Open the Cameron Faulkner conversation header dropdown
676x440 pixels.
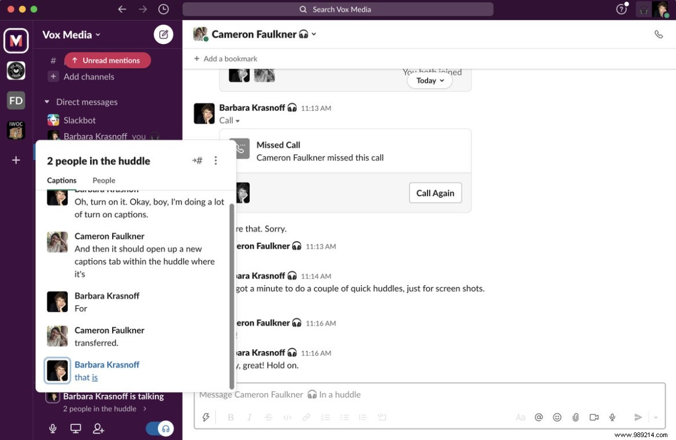pos(314,34)
